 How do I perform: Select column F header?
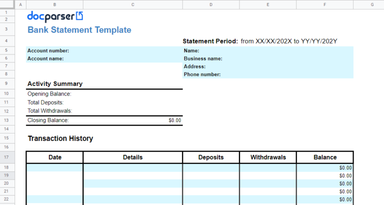point(324,4)
